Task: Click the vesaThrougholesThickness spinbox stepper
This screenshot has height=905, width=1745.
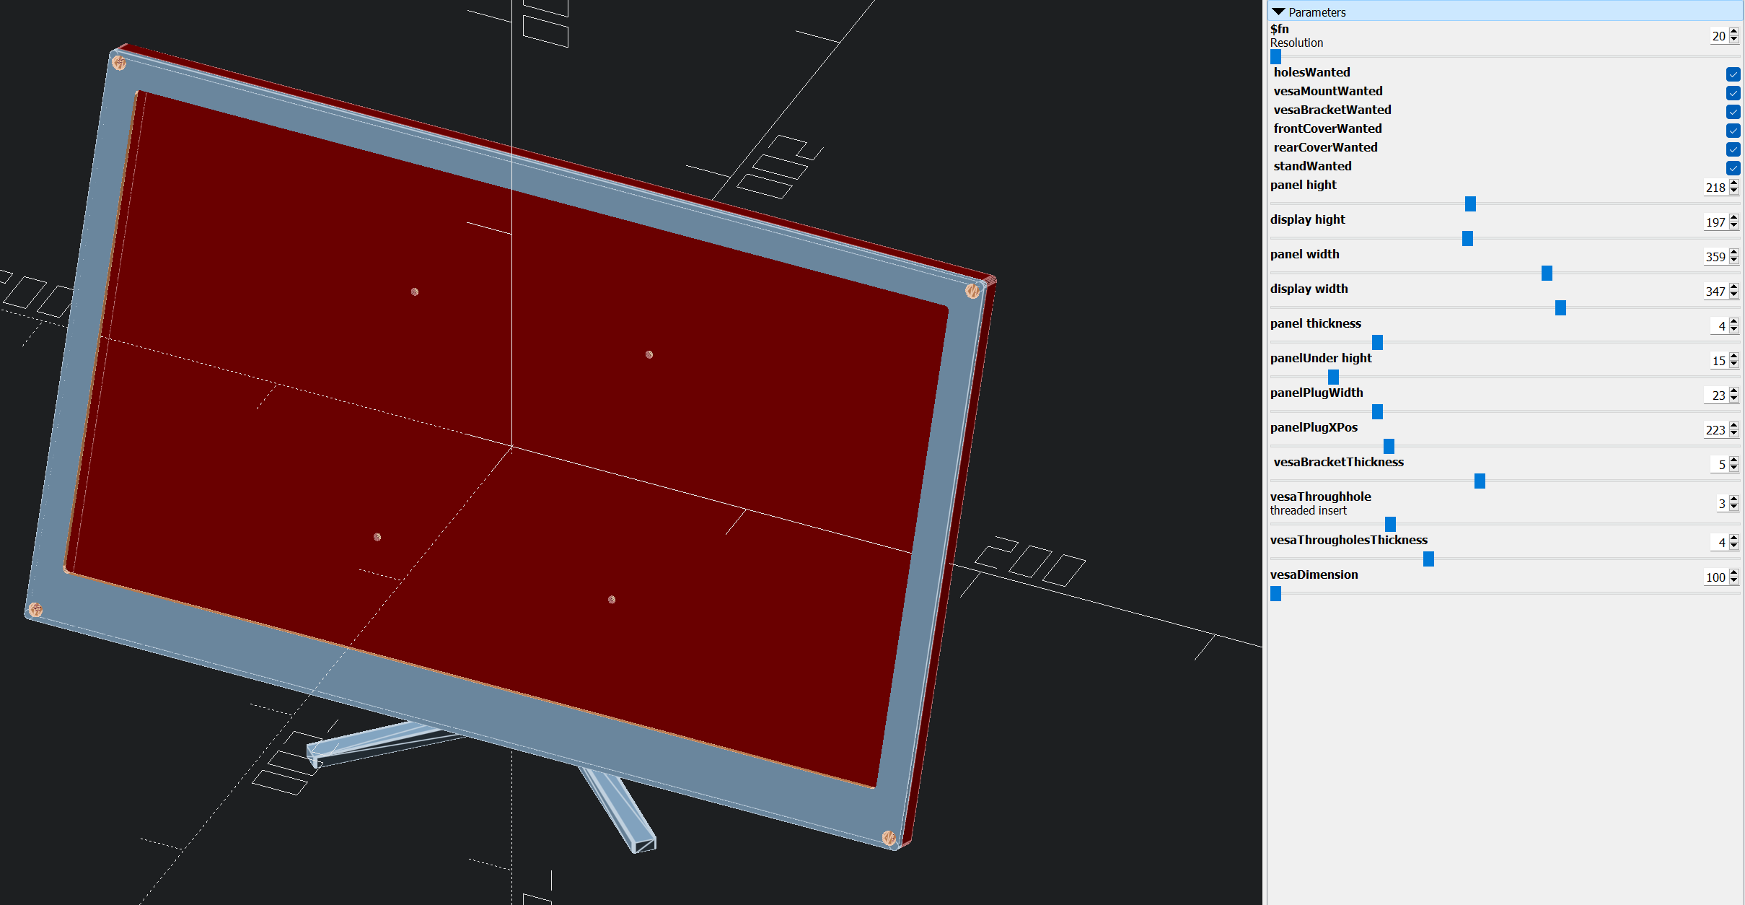Action: tap(1734, 543)
